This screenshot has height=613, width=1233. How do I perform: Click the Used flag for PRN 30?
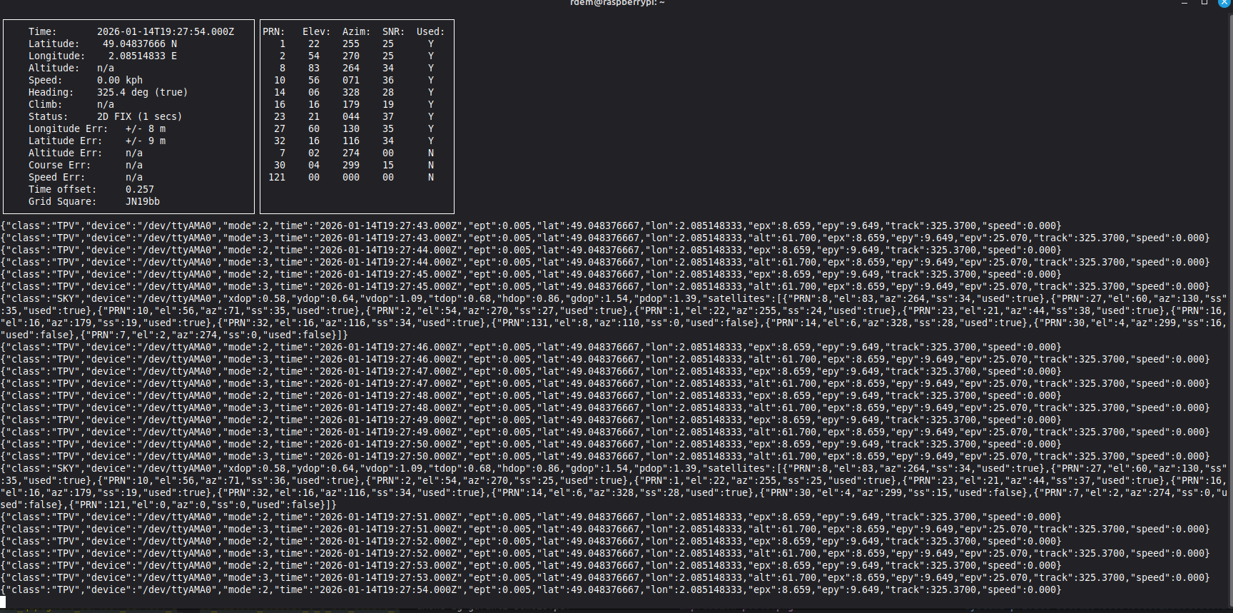[430, 165]
